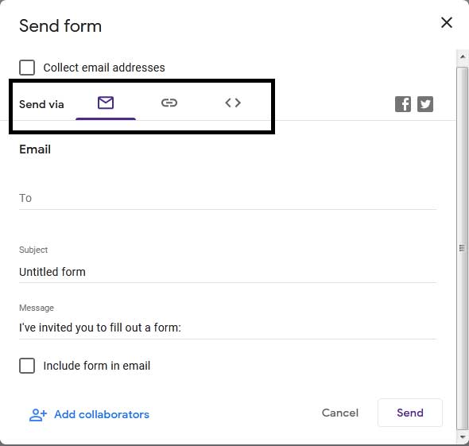The height and width of the screenshot is (446, 469).
Task: Click the scrollbar up arrow
Action: point(463,56)
